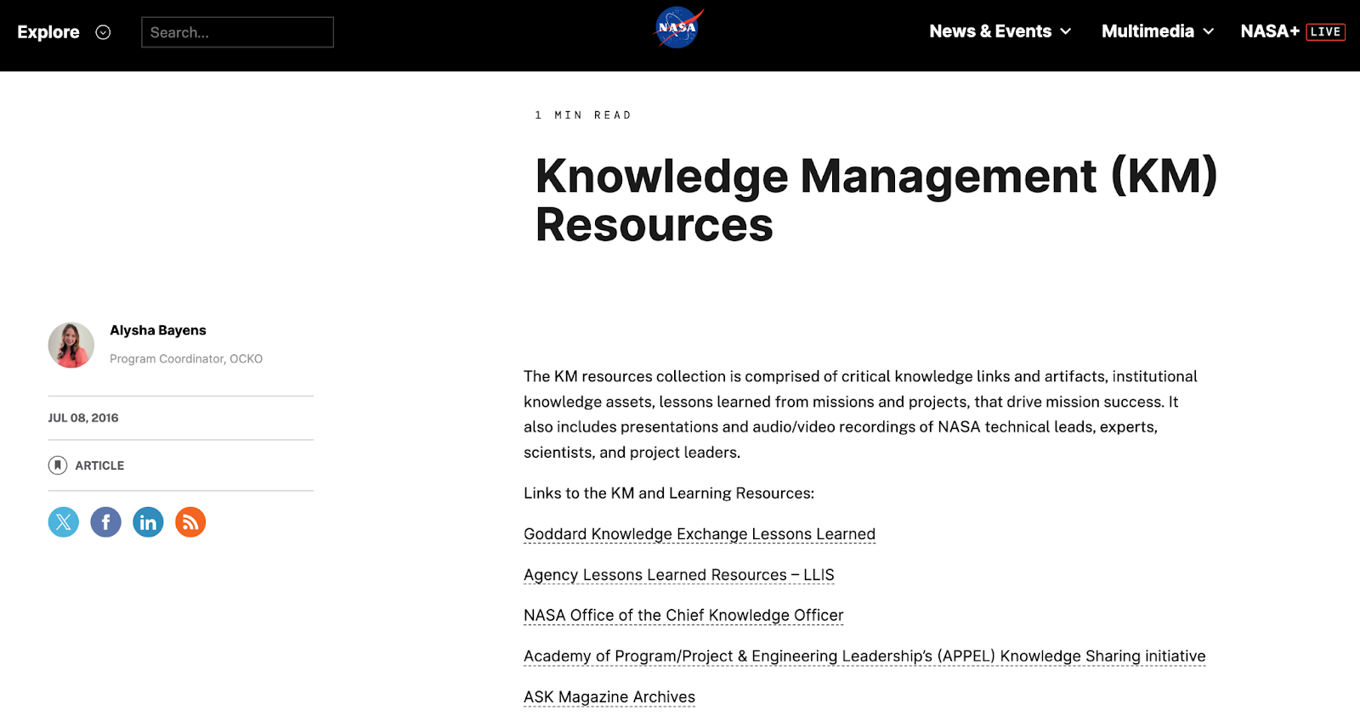Open the Explore menu
Viewport: 1360px width, 721px height.
48,32
